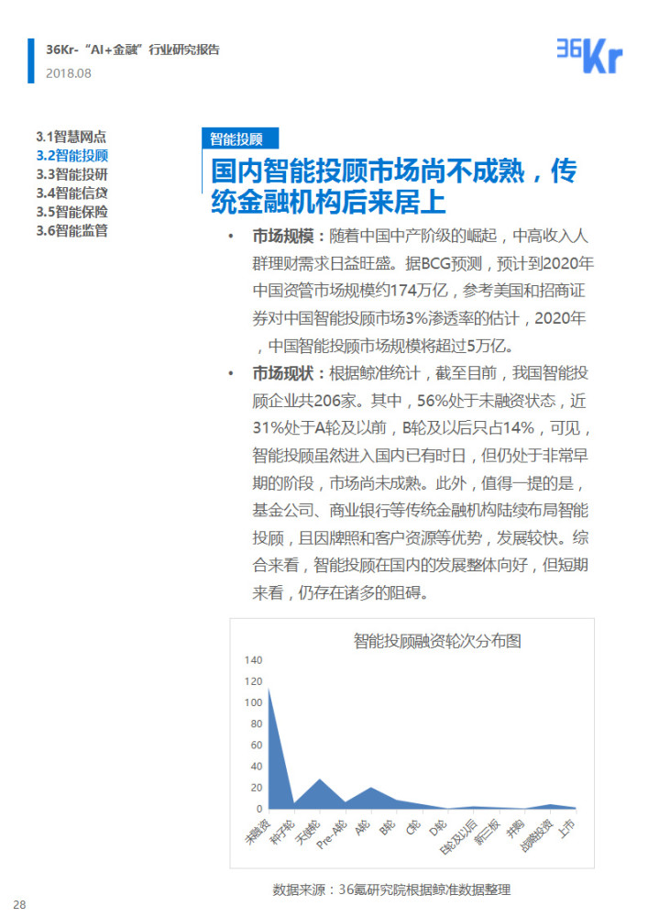Image resolution: width=648 pixels, height=917 pixels.
Task: Select highlighted section 3.2智能投顾
Action: point(71,156)
